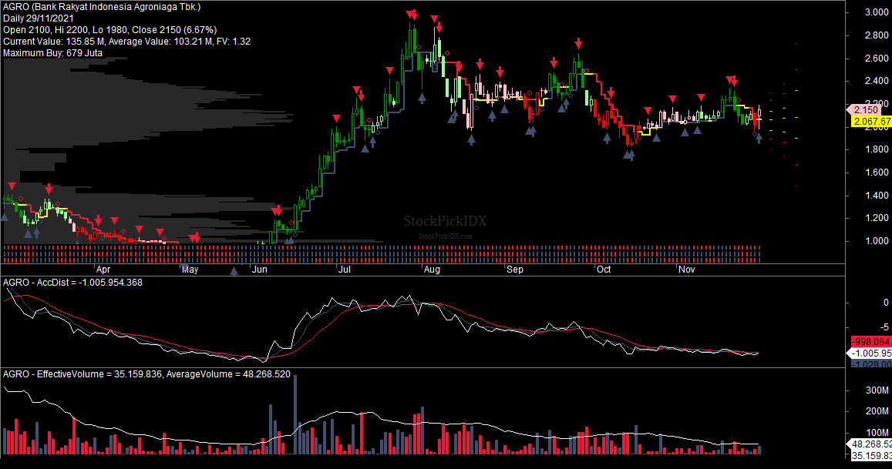This screenshot has width=892, height=469.
Task: Click the -5 AccDist axis label
Action: (884, 327)
